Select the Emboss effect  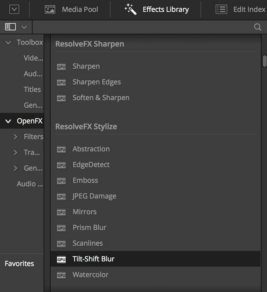click(x=85, y=180)
